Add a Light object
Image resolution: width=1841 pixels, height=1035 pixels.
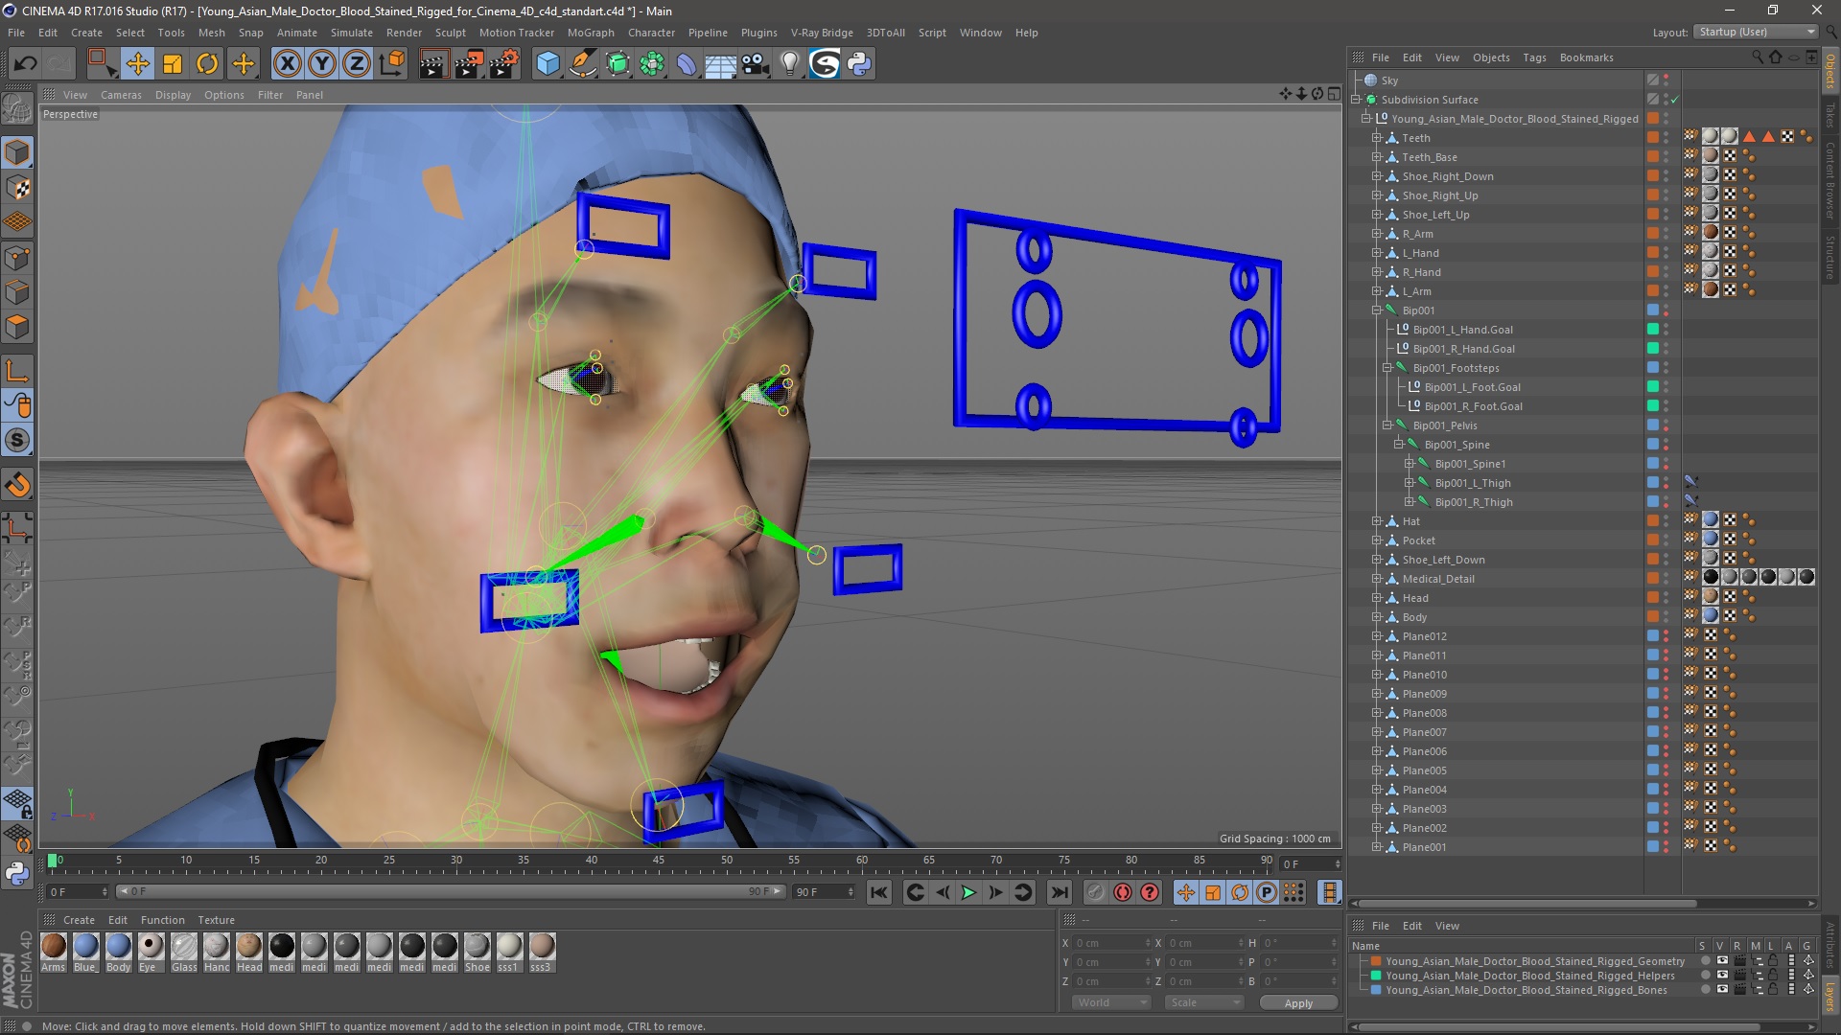790,64
